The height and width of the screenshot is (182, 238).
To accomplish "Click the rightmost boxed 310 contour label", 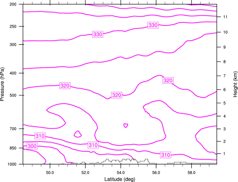I will coord(165,155).
